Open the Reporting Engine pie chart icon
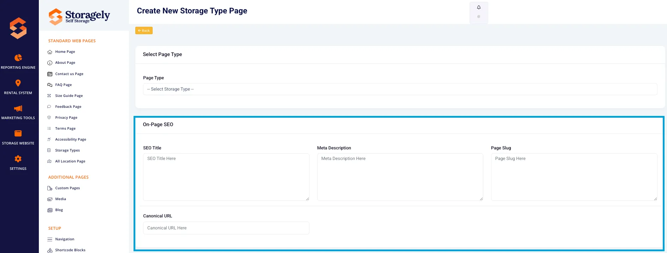The image size is (667, 253). [18, 57]
